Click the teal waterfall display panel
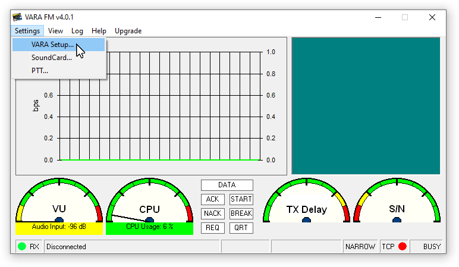The height and width of the screenshot is (267, 459). pyautogui.click(x=366, y=106)
